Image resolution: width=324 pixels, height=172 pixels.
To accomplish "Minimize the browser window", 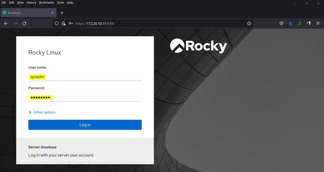I will [x=295, y=3].
